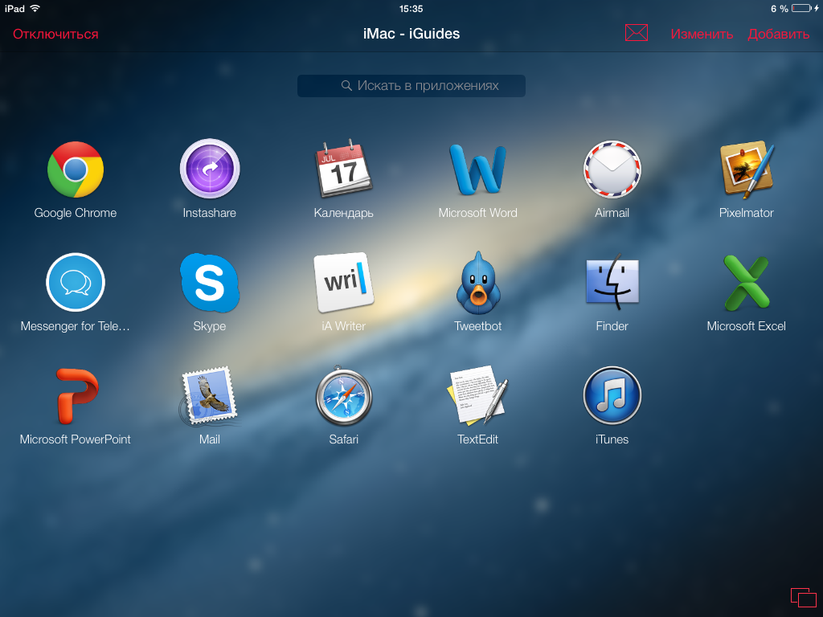Click the red envelope icon in header

click(x=637, y=33)
